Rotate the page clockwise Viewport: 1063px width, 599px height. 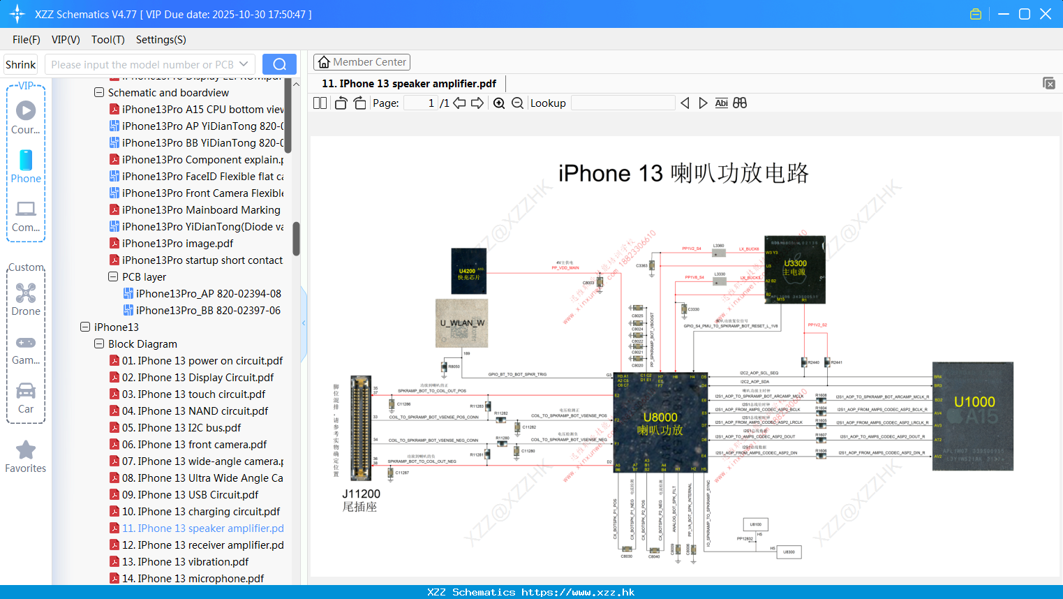tap(359, 103)
